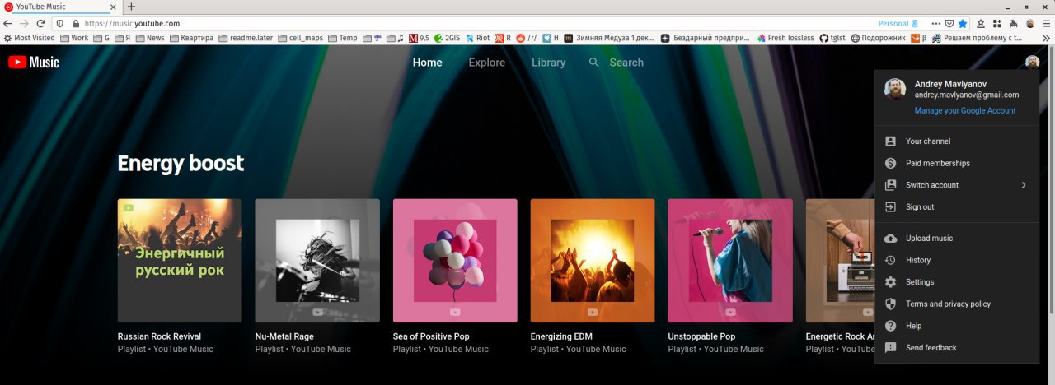This screenshot has height=385, width=1055.
Task: Open the Russian Rock Revival title link
Action: tap(159, 336)
